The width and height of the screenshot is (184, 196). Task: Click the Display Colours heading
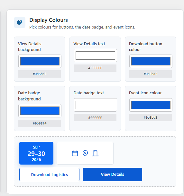point(49,20)
